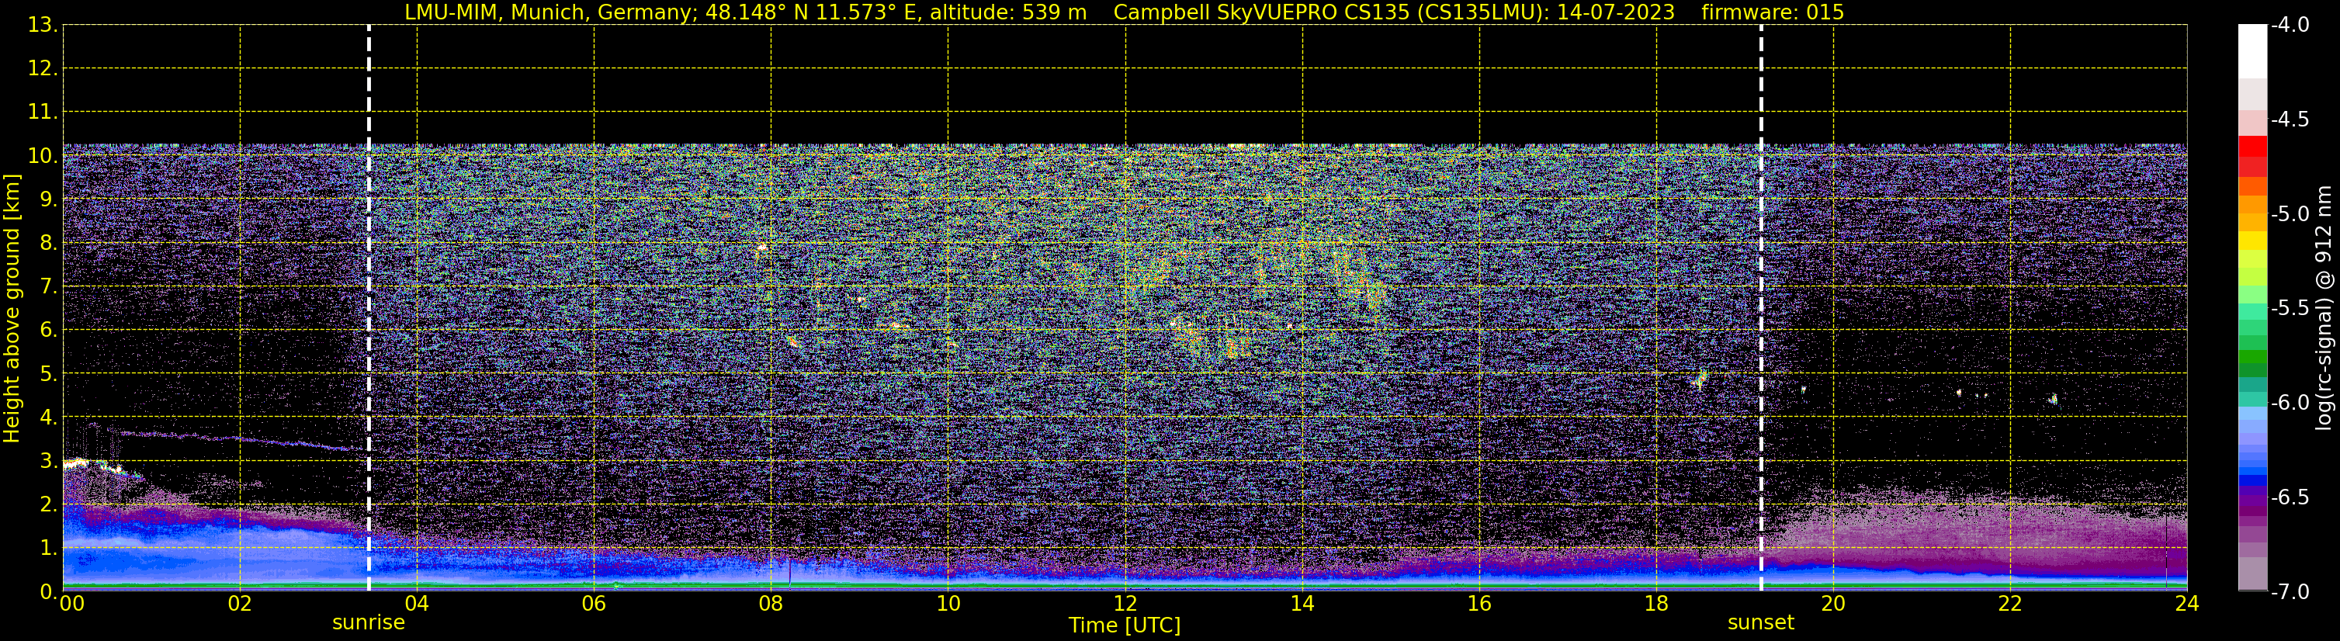Pick the deep blue segment of the colorbar
Screen dimensions: 2340x641
click(2252, 481)
